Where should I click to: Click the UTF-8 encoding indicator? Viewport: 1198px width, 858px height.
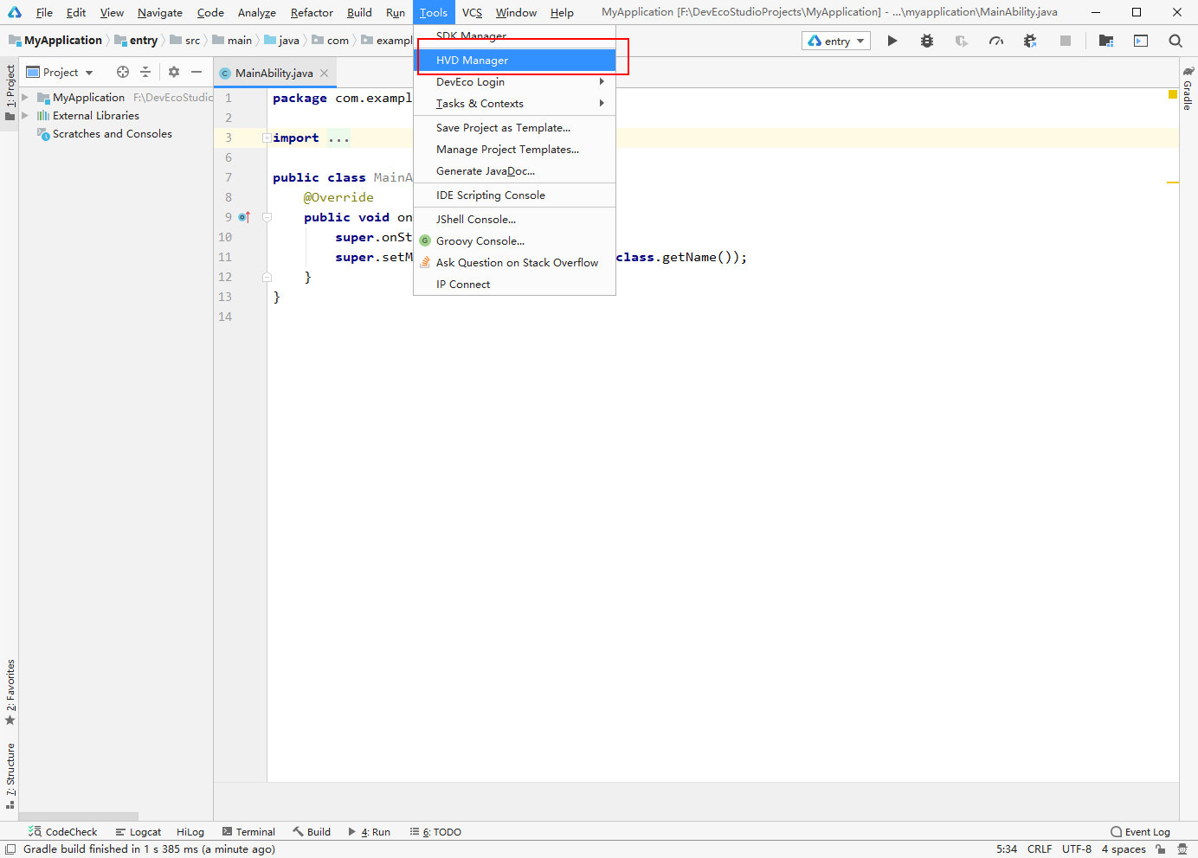(x=1076, y=849)
